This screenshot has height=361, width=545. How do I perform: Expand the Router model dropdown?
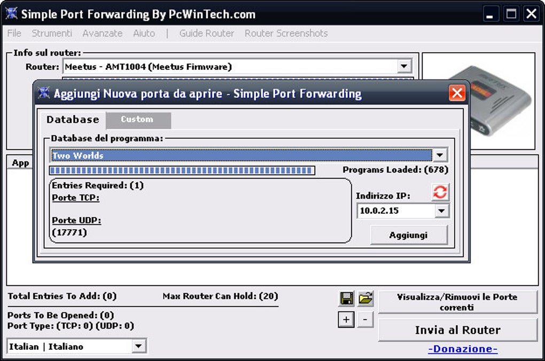(404, 66)
